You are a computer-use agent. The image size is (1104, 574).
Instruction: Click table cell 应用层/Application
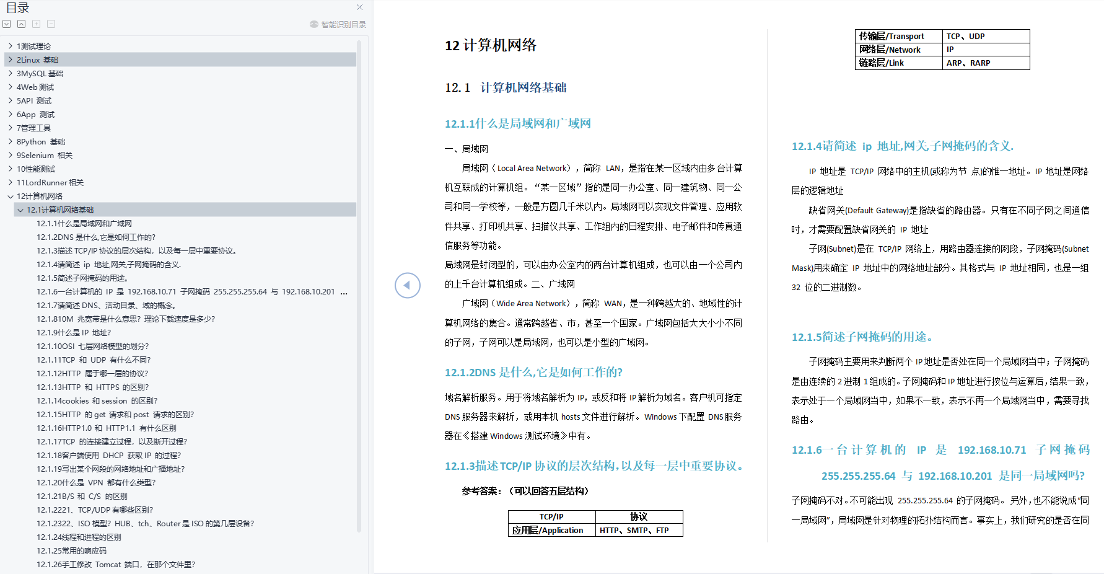pos(552,530)
